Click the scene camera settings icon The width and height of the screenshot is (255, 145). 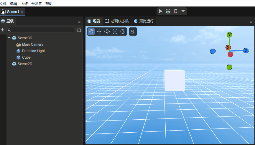point(133,32)
